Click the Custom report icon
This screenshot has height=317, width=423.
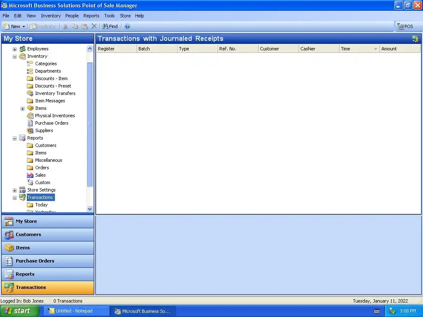[x=30, y=182]
